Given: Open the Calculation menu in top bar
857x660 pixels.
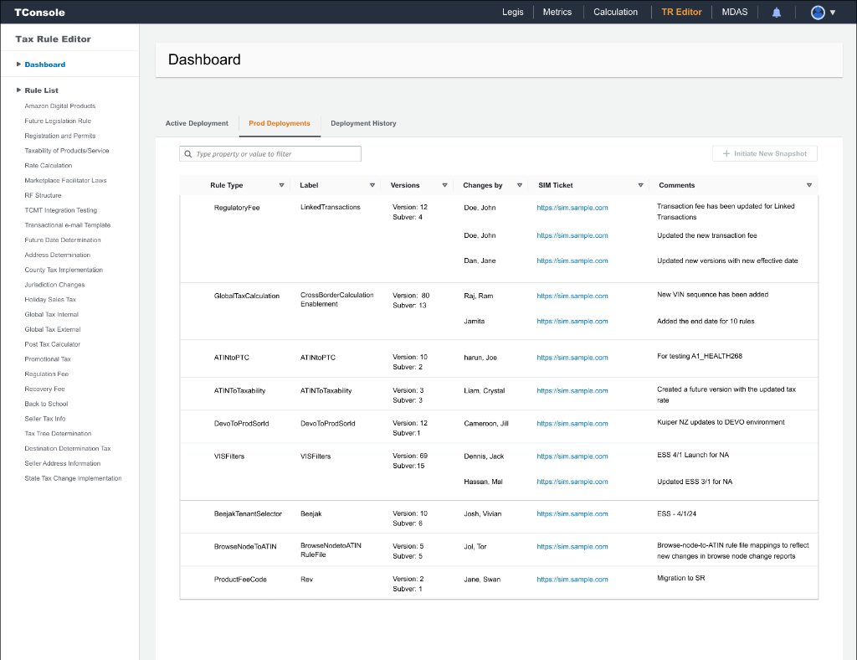Looking at the screenshot, I should point(615,13).
